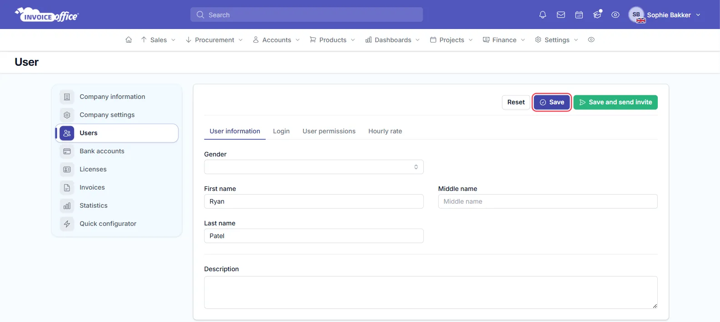The width and height of the screenshot is (720, 322).
Task: Open the Gender dropdown
Action: (314, 167)
